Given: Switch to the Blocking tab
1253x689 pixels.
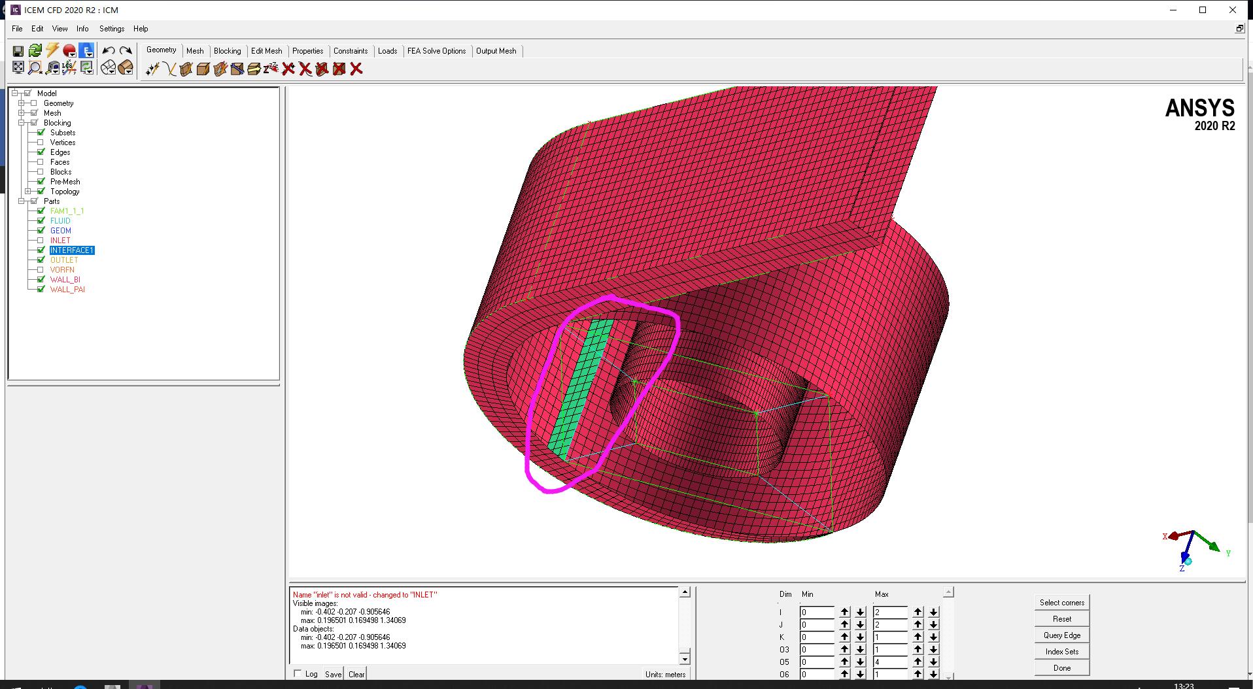Looking at the screenshot, I should [x=227, y=51].
